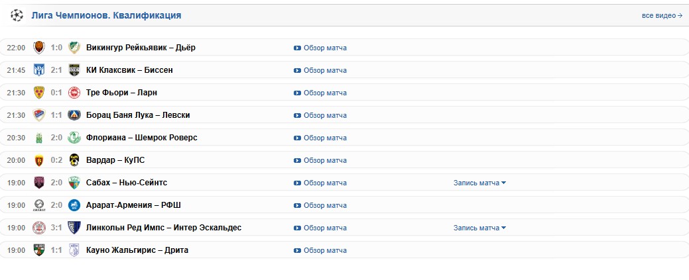Image resolution: width=689 pixels, height=280 pixels.
Task: Open the Флориана – Шемрок Роверс match
Action: [x=141, y=138]
